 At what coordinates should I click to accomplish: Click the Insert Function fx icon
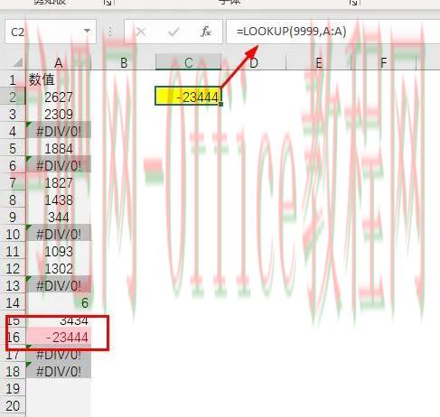point(206,32)
